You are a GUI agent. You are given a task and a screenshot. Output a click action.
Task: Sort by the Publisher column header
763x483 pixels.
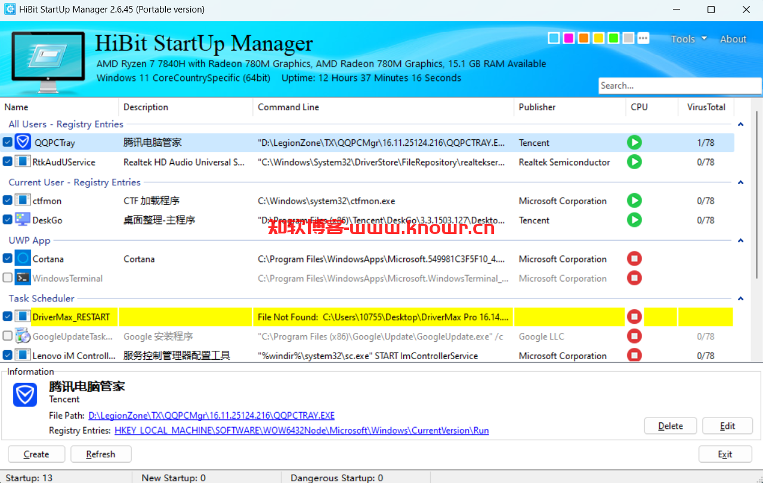(570, 107)
